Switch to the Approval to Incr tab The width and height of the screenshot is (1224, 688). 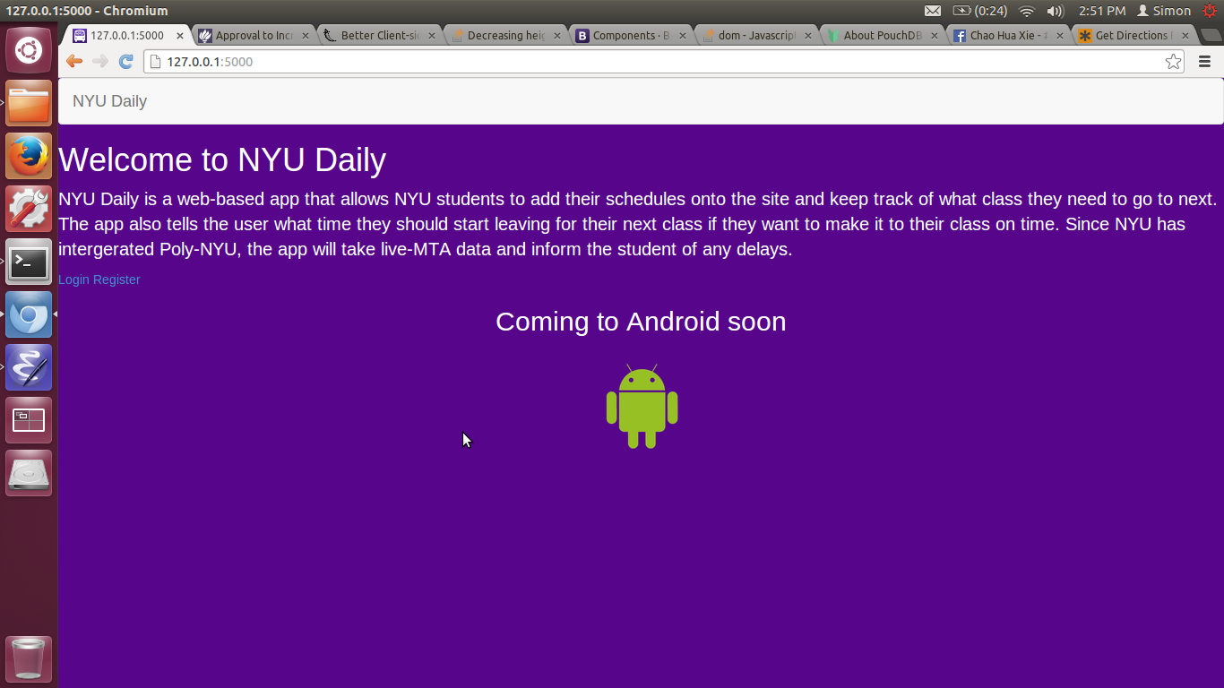pos(253,36)
